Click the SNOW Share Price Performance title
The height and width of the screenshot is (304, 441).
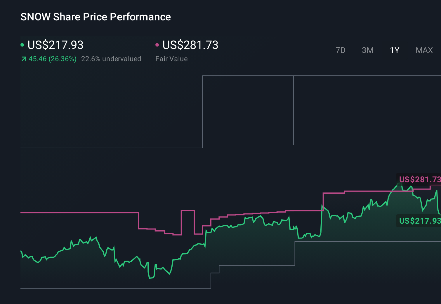click(x=96, y=17)
